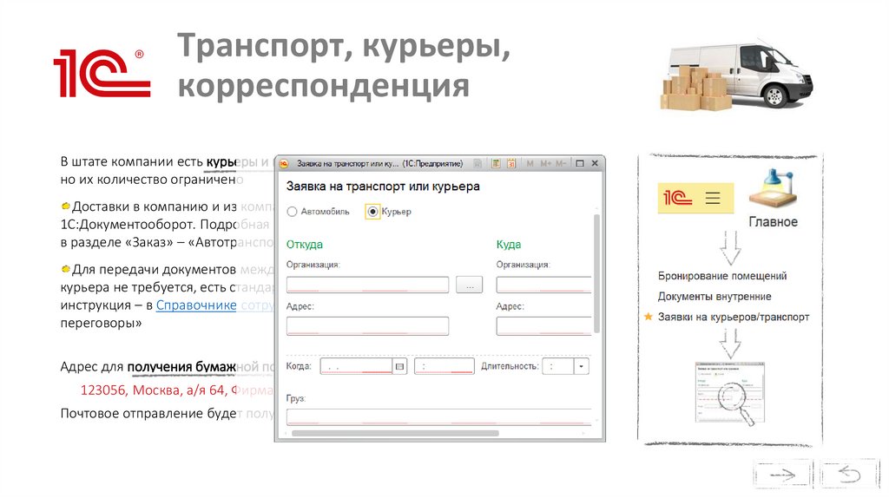Maximize the courier request dialog
Viewport: 889px width, 498px height.
point(579,163)
